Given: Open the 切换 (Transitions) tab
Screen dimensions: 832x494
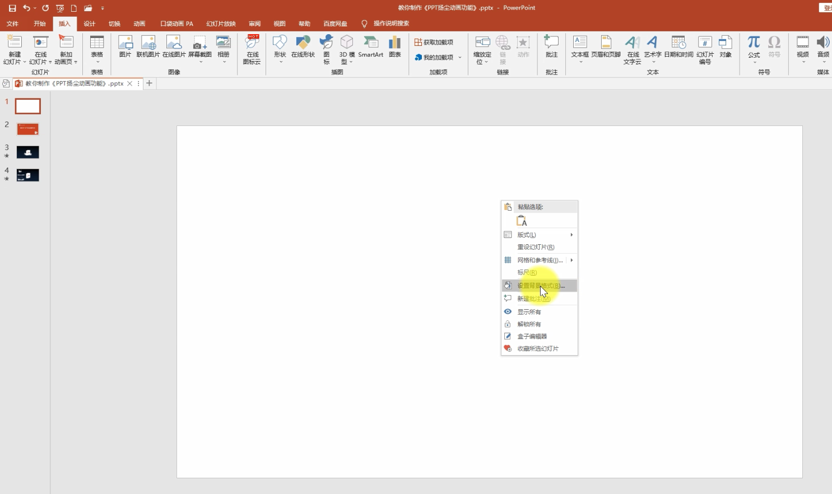Looking at the screenshot, I should [114, 24].
